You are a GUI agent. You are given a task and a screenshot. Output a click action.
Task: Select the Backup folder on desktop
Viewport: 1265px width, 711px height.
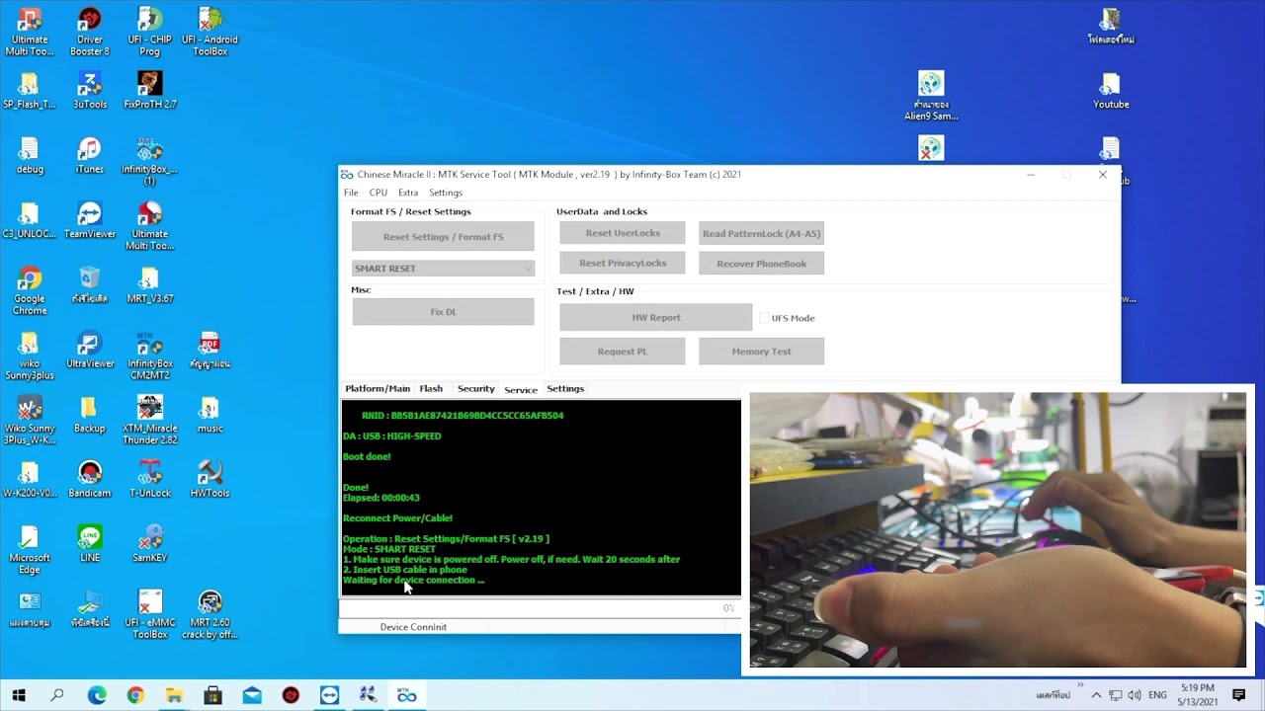90,415
